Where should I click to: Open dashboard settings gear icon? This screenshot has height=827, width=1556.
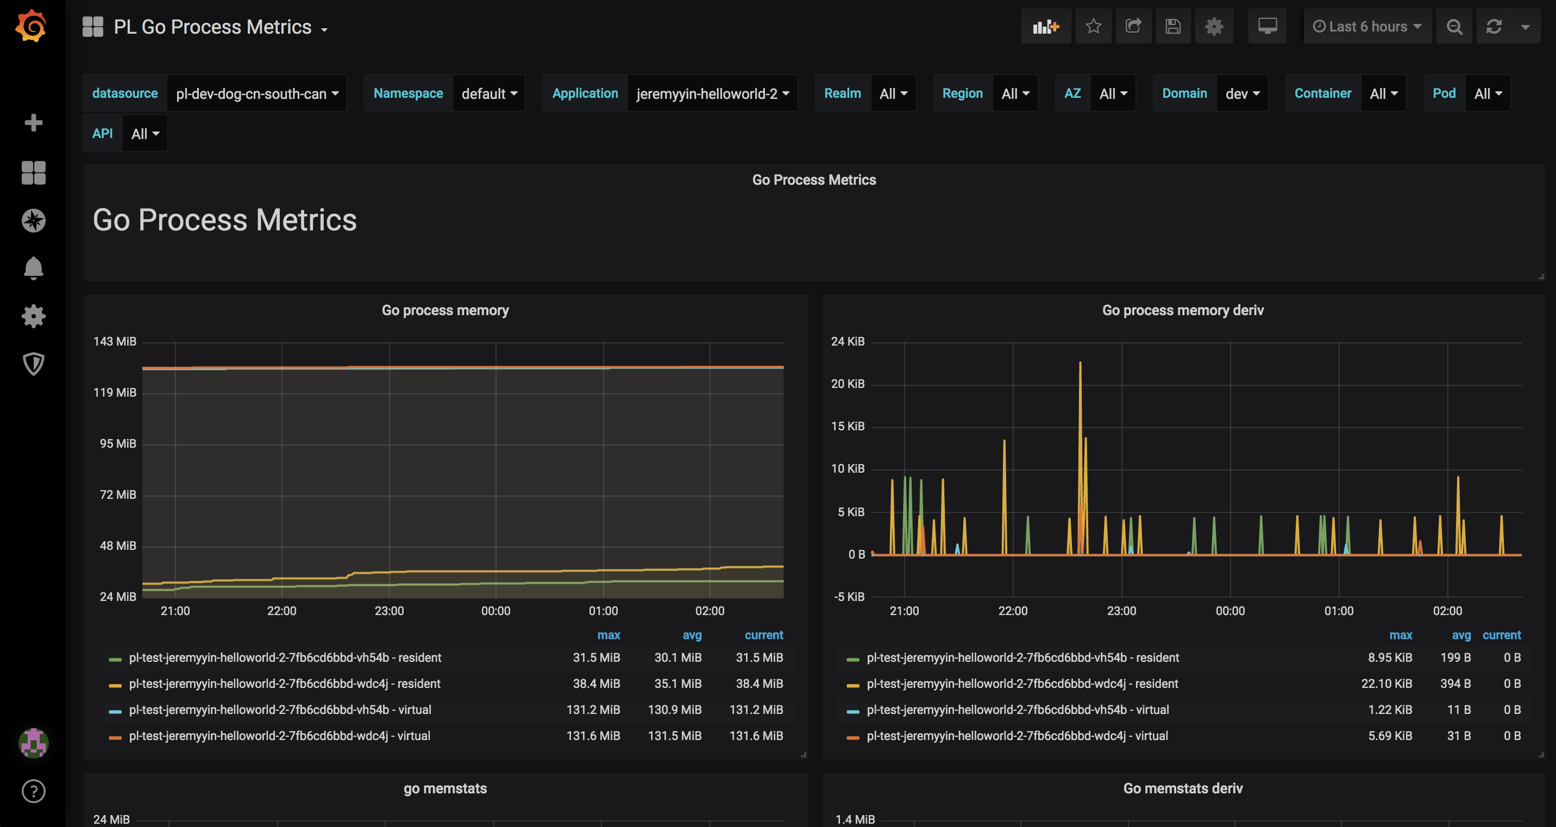(x=1214, y=27)
